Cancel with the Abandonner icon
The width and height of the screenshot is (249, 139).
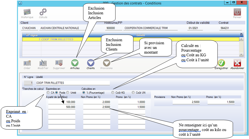pyautogui.click(x=237, y=63)
